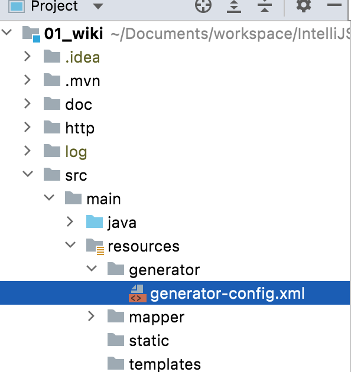Expand all tree nodes icon
351x372 pixels.
[234, 6]
